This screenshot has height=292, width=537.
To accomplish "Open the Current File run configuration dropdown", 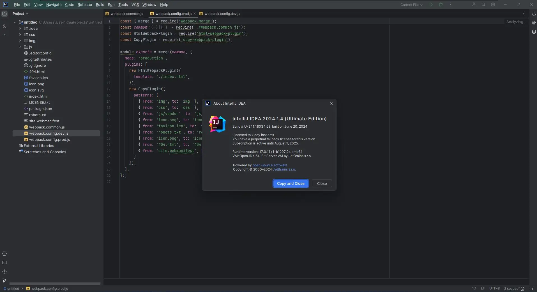I will pyautogui.click(x=411, y=4).
